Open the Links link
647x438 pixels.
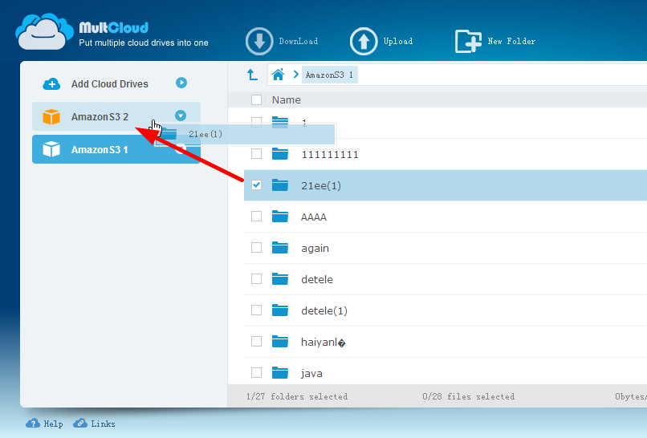(x=104, y=424)
